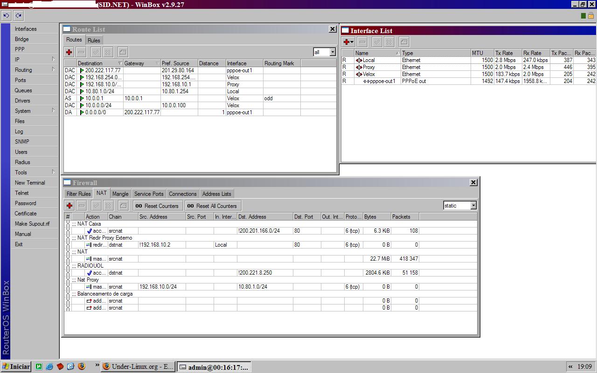
Task: Disable route using X button in Route List
Action: (x=108, y=52)
